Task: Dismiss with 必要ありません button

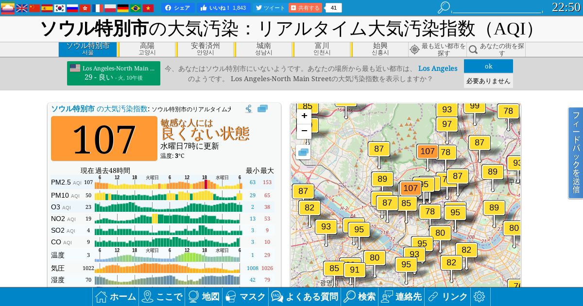Action: (488, 81)
